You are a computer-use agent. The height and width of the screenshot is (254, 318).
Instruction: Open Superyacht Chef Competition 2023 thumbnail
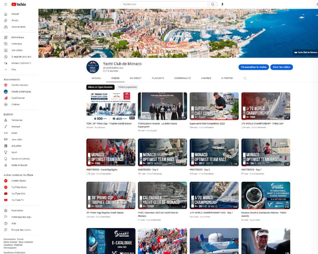click(x=214, y=106)
